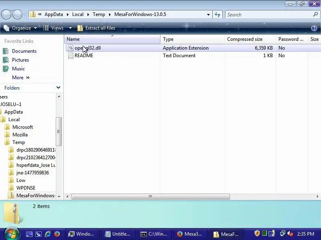Select WPDNSE folder in tree
Screen dimensions: 321x240
click(26, 188)
